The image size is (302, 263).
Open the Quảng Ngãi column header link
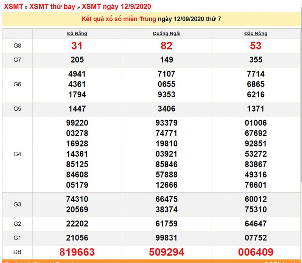coord(166,33)
